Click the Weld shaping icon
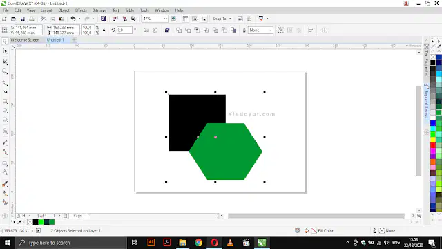The width and height of the screenshot is (442, 249). (179, 30)
